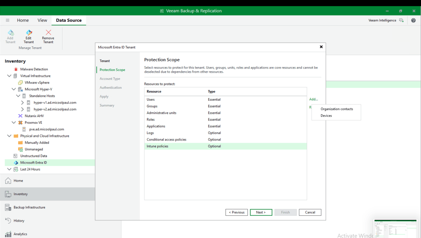
Task: Select the Data Source ribbon tab
Action: point(69,20)
